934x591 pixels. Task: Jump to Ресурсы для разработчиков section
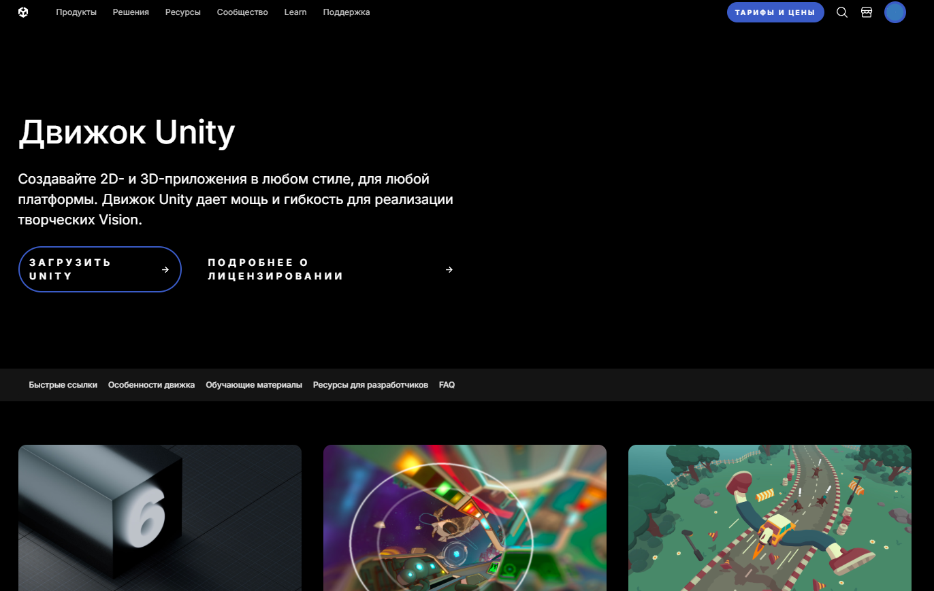point(370,385)
